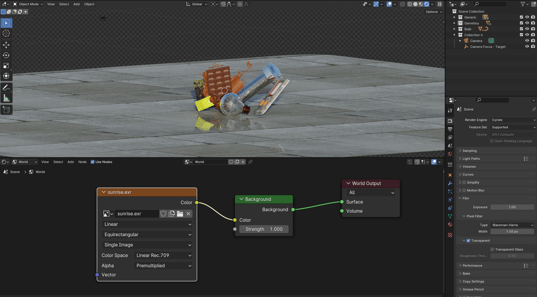Open the Render Properties tab
Viewport: 537px width, 297px height.
(x=450, y=120)
